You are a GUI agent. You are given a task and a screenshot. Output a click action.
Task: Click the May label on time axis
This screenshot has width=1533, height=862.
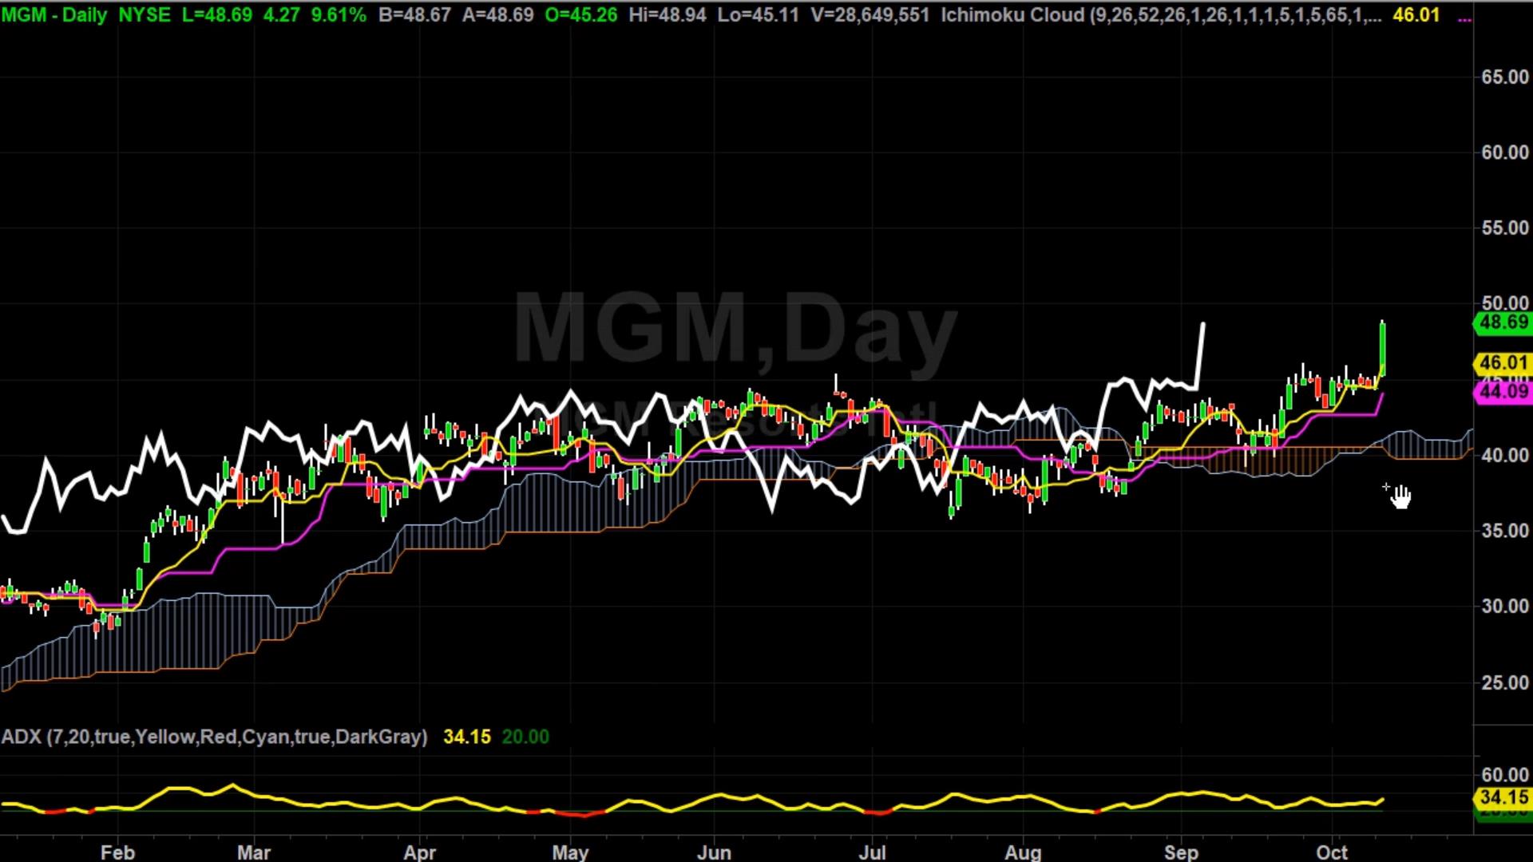click(570, 852)
